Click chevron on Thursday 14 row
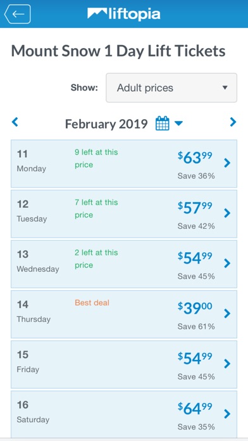Viewport: 248px width, 441px height. (227, 313)
